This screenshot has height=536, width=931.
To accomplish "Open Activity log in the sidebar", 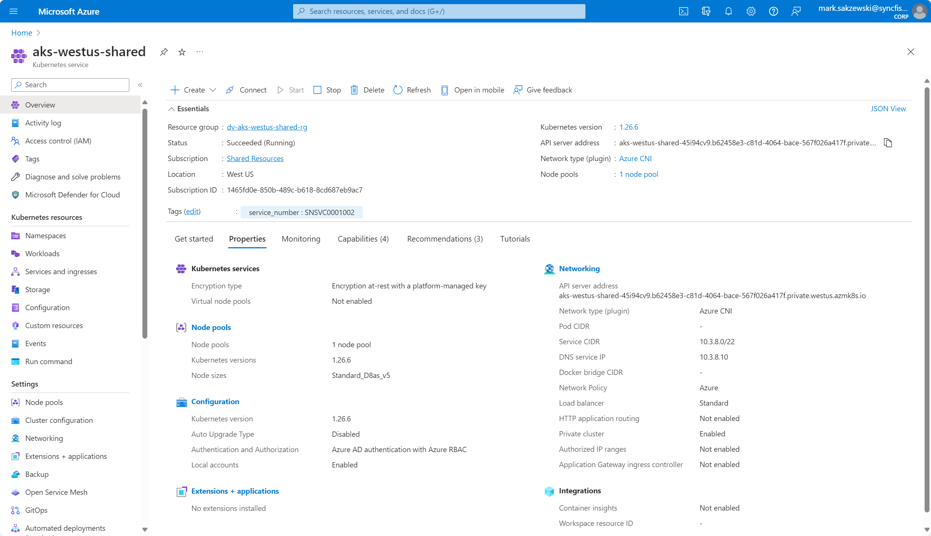I will pos(70,123).
